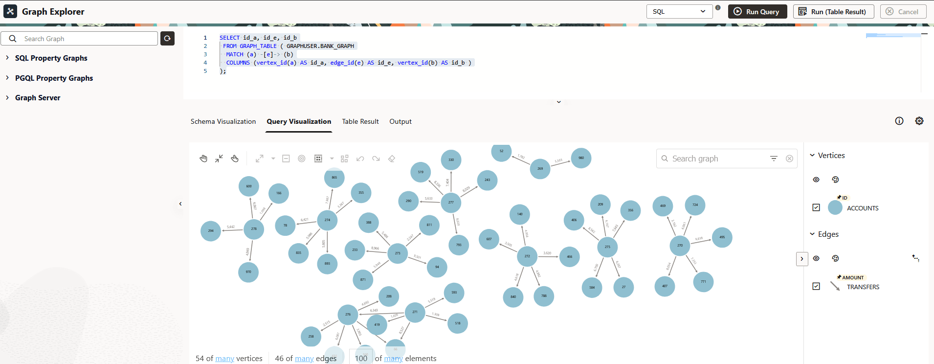This screenshot has width=934, height=364.
Task: Focus the Search Graph sidebar field
Action: click(79, 38)
